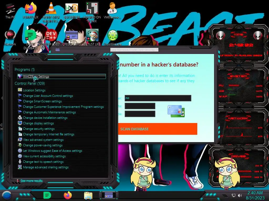Click the See more results link
Screen dimensions: 269x201
pyautogui.click(x=32, y=181)
